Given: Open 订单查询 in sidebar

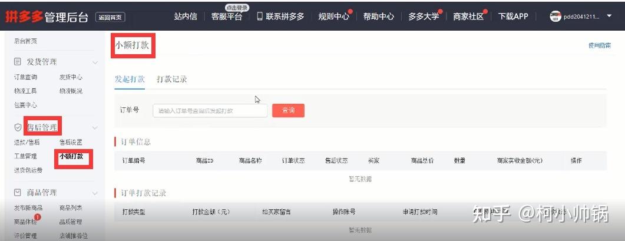Looking at the screenshot, I should [25, 77].
